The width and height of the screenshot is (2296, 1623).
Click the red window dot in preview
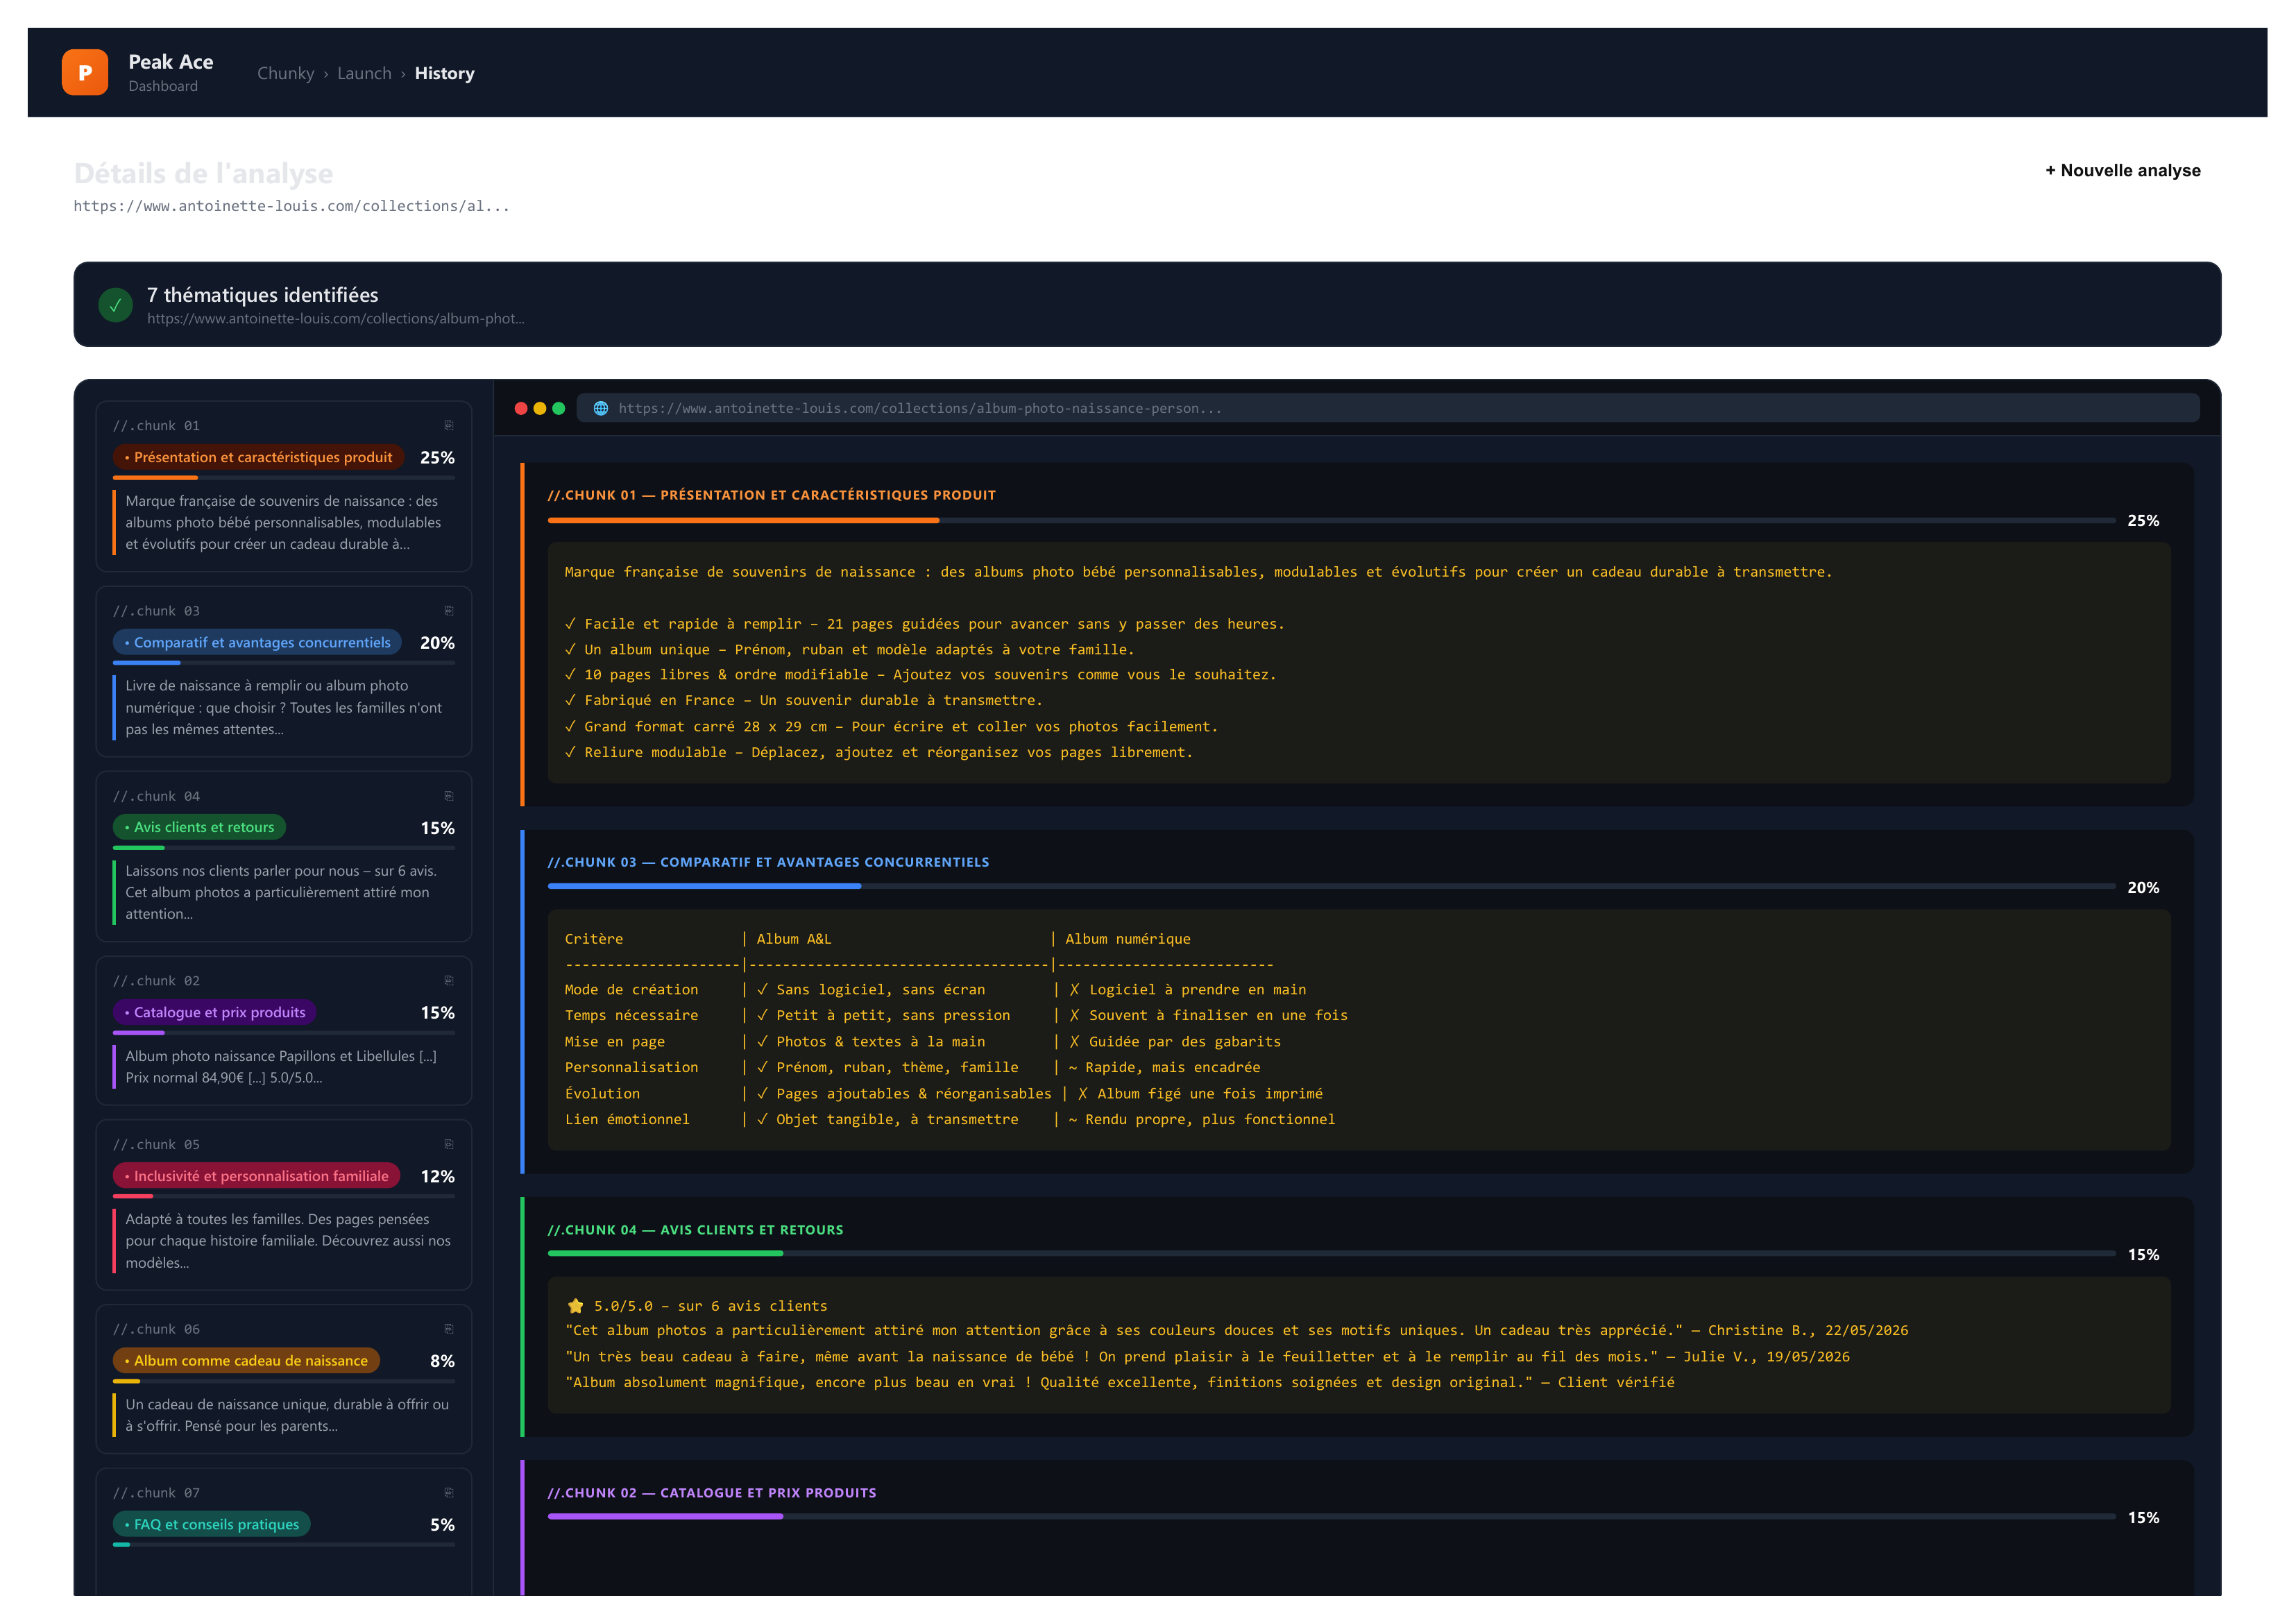[x=521, y=408]
